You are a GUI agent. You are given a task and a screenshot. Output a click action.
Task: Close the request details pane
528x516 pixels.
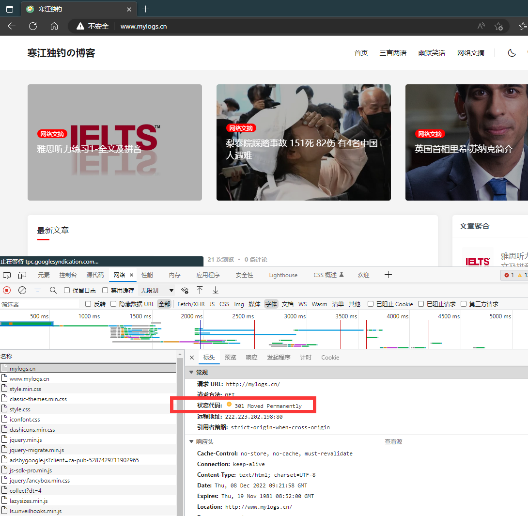coord(192,358)
